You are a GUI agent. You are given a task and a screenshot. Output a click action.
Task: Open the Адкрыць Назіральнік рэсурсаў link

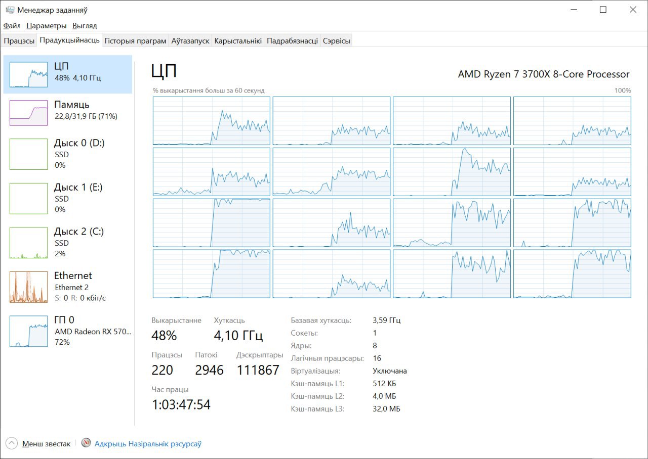click(x=148, y=444)
